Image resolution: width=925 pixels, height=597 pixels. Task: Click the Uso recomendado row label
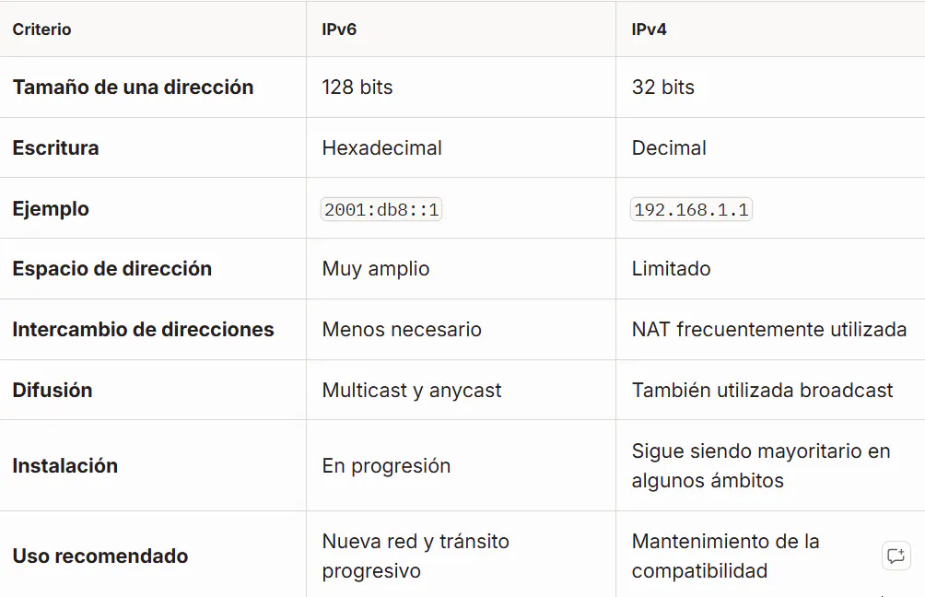pos(100,556)
